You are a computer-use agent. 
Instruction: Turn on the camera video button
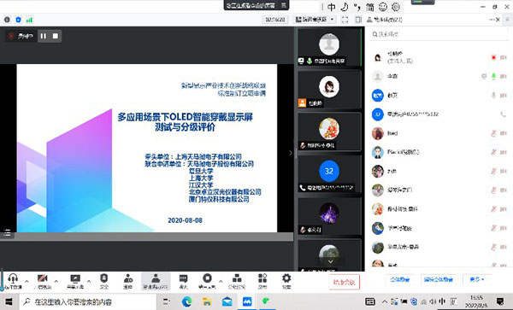tap(43, 281)
